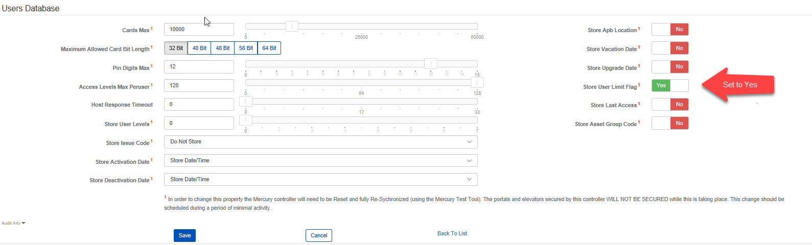This screenshot has height=245, width=812.
Task: Toggle the Store Last Access switch
Action: pyautogui.click(x=669, y=105)
